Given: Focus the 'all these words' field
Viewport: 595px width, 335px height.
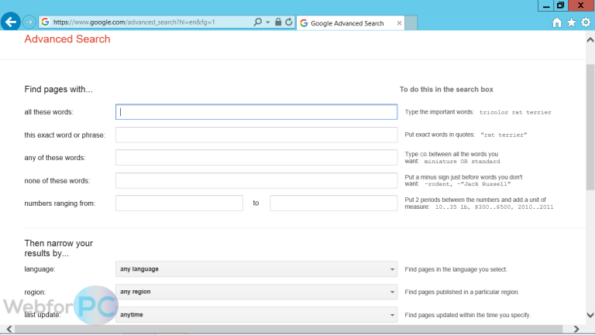Looking at the screenshot, I should tap(256, 111).
